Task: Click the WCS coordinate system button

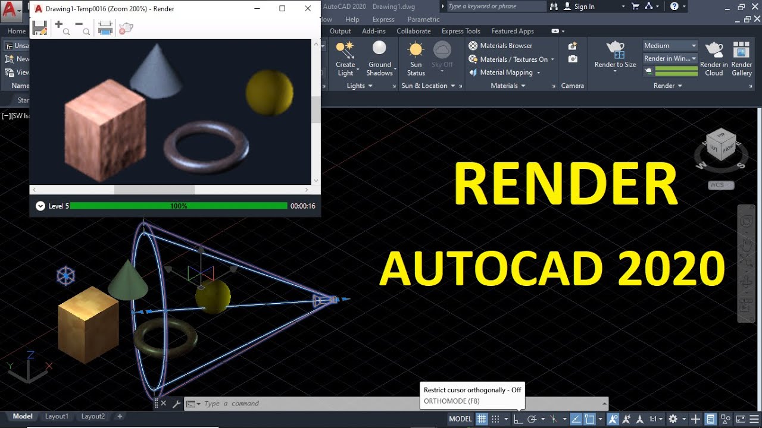Action: pyautogui.click(x=721, y=185)
